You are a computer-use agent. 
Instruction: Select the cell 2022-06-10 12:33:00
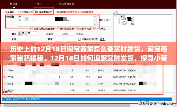(x=124, y=64)
